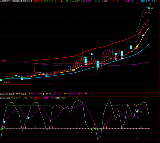The height and width of the screenshot is (143, 160).
Task: Click the first red up arrow in the indicator panel
Action: pos(4,127)
